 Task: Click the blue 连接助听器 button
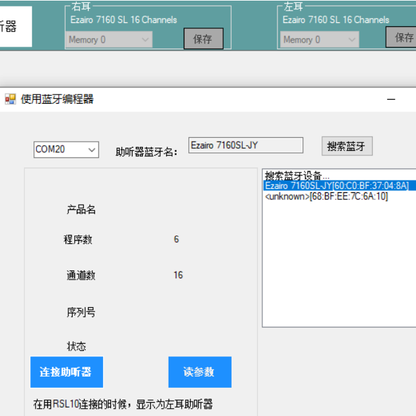(66, 372)
